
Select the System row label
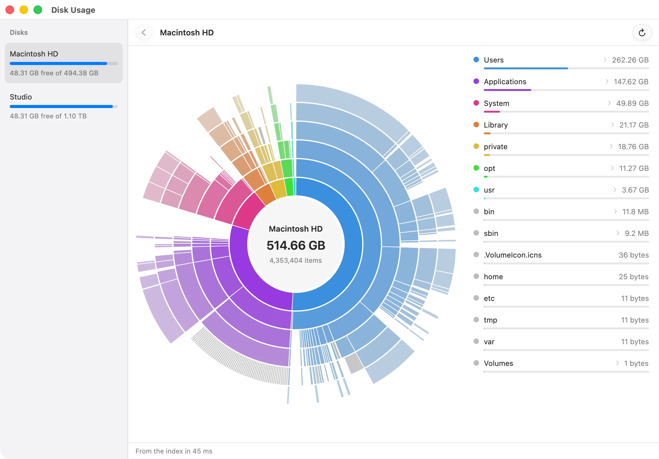point(496,103)
